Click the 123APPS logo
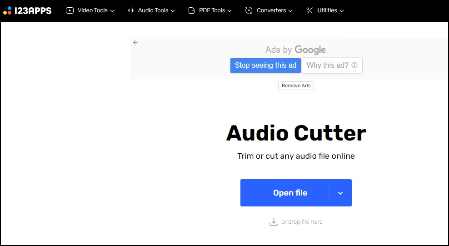 pos(27,10)
